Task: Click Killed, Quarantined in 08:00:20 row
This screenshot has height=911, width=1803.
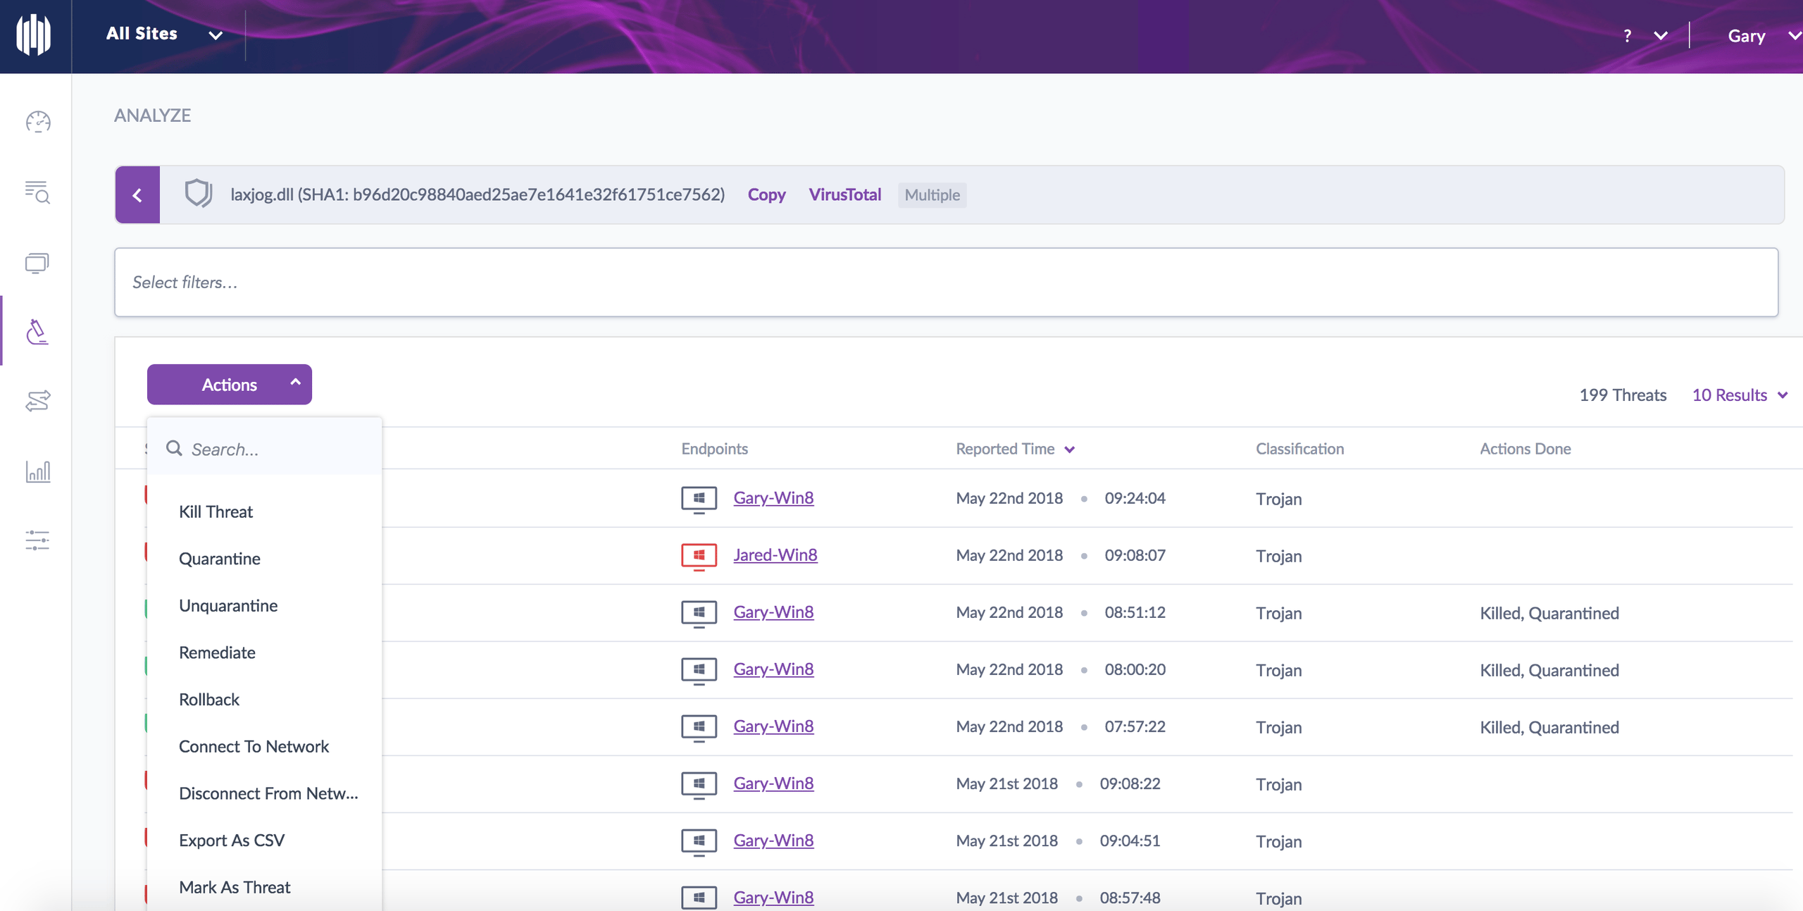Action: 1549,670
